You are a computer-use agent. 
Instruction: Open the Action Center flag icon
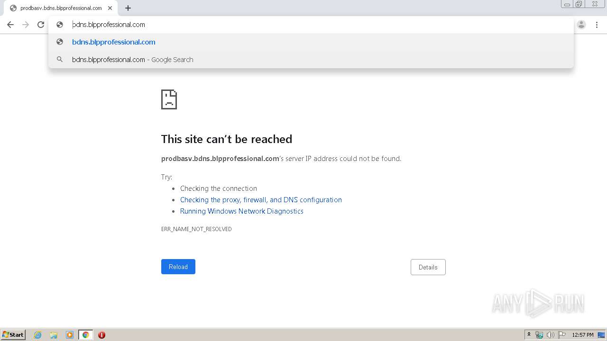562,335
